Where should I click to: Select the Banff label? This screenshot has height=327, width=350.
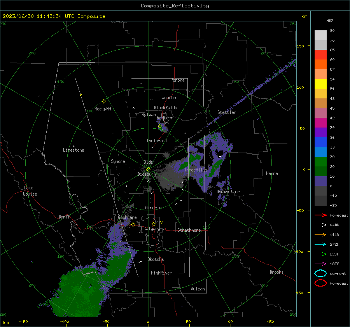pos(64,217)
